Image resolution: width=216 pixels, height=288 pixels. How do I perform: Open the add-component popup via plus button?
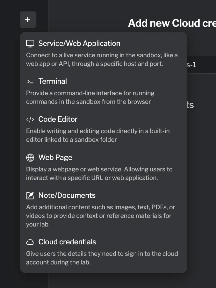tap(27, 19)
